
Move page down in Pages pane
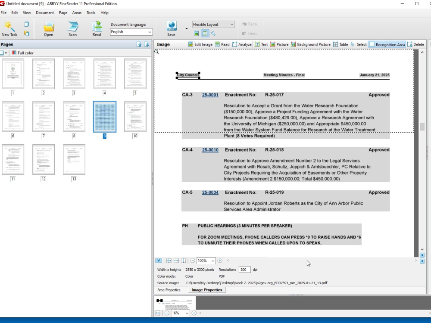[x=147, y=44]
